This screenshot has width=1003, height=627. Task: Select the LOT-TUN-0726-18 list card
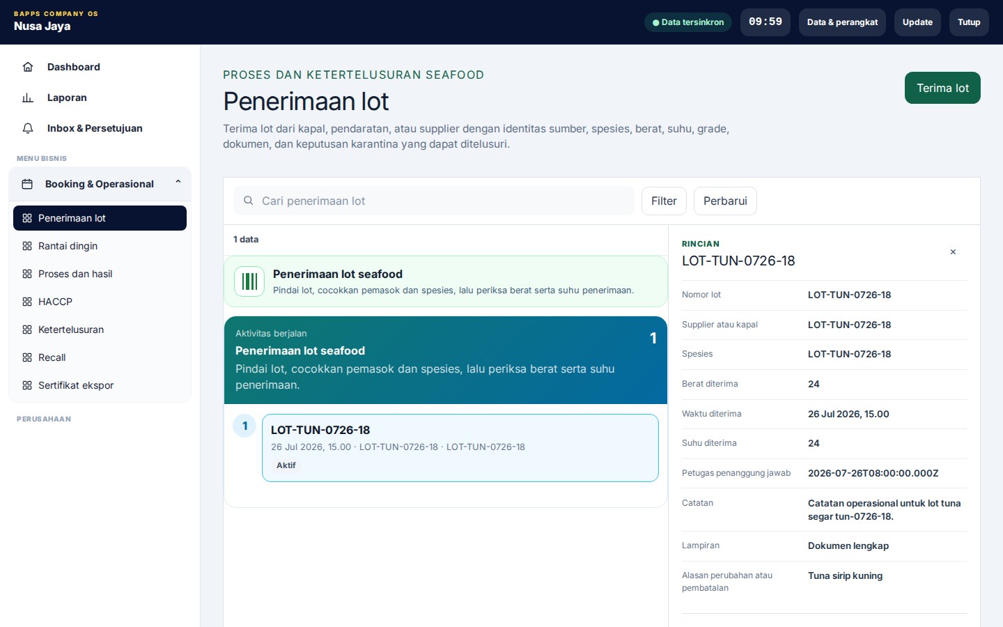coord(460,448)
